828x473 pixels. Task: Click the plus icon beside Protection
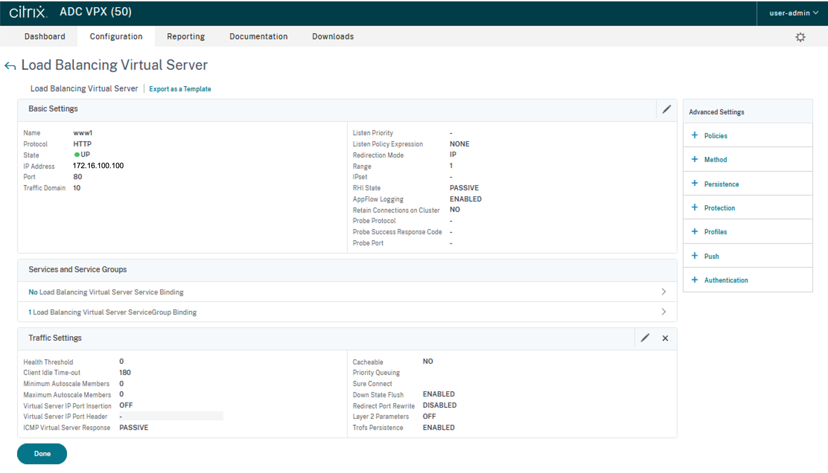click(694, 207)
